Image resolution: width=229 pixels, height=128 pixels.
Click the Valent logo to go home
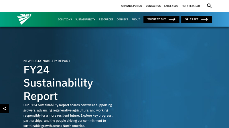tap(25, 19)
